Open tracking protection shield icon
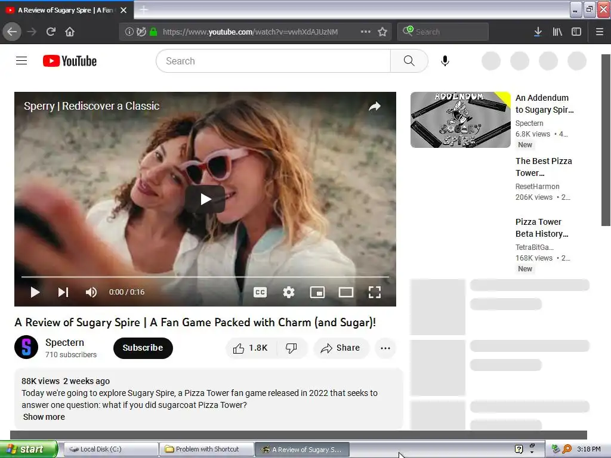 click(x=141, y=32)
